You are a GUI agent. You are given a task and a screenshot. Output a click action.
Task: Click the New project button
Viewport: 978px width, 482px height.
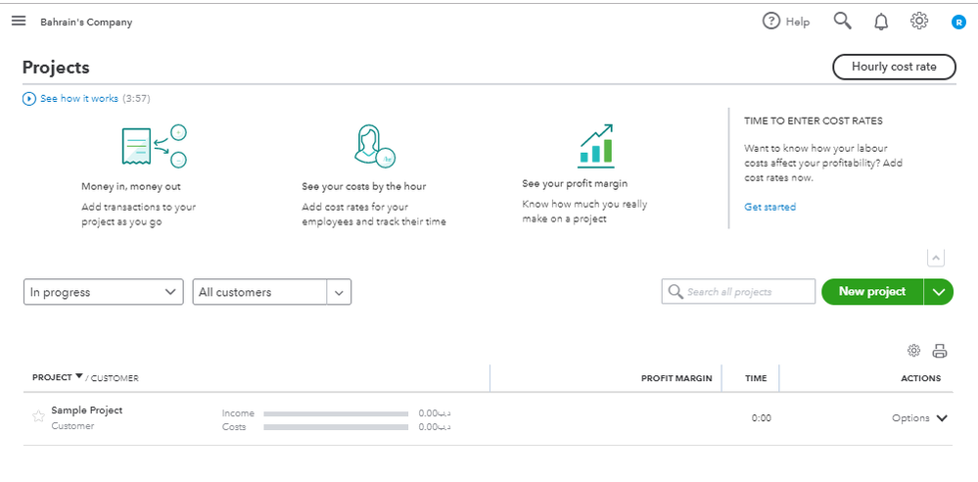click(x=871, y=292)
